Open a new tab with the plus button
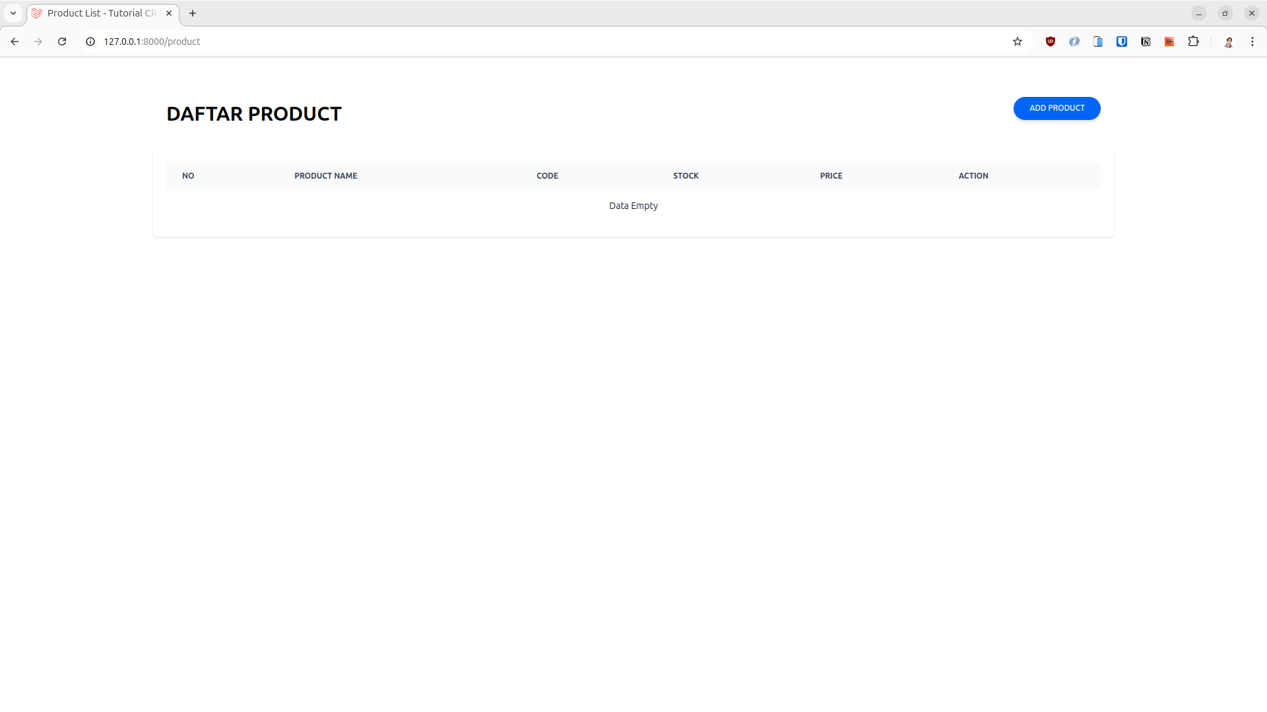 point(193,13)
